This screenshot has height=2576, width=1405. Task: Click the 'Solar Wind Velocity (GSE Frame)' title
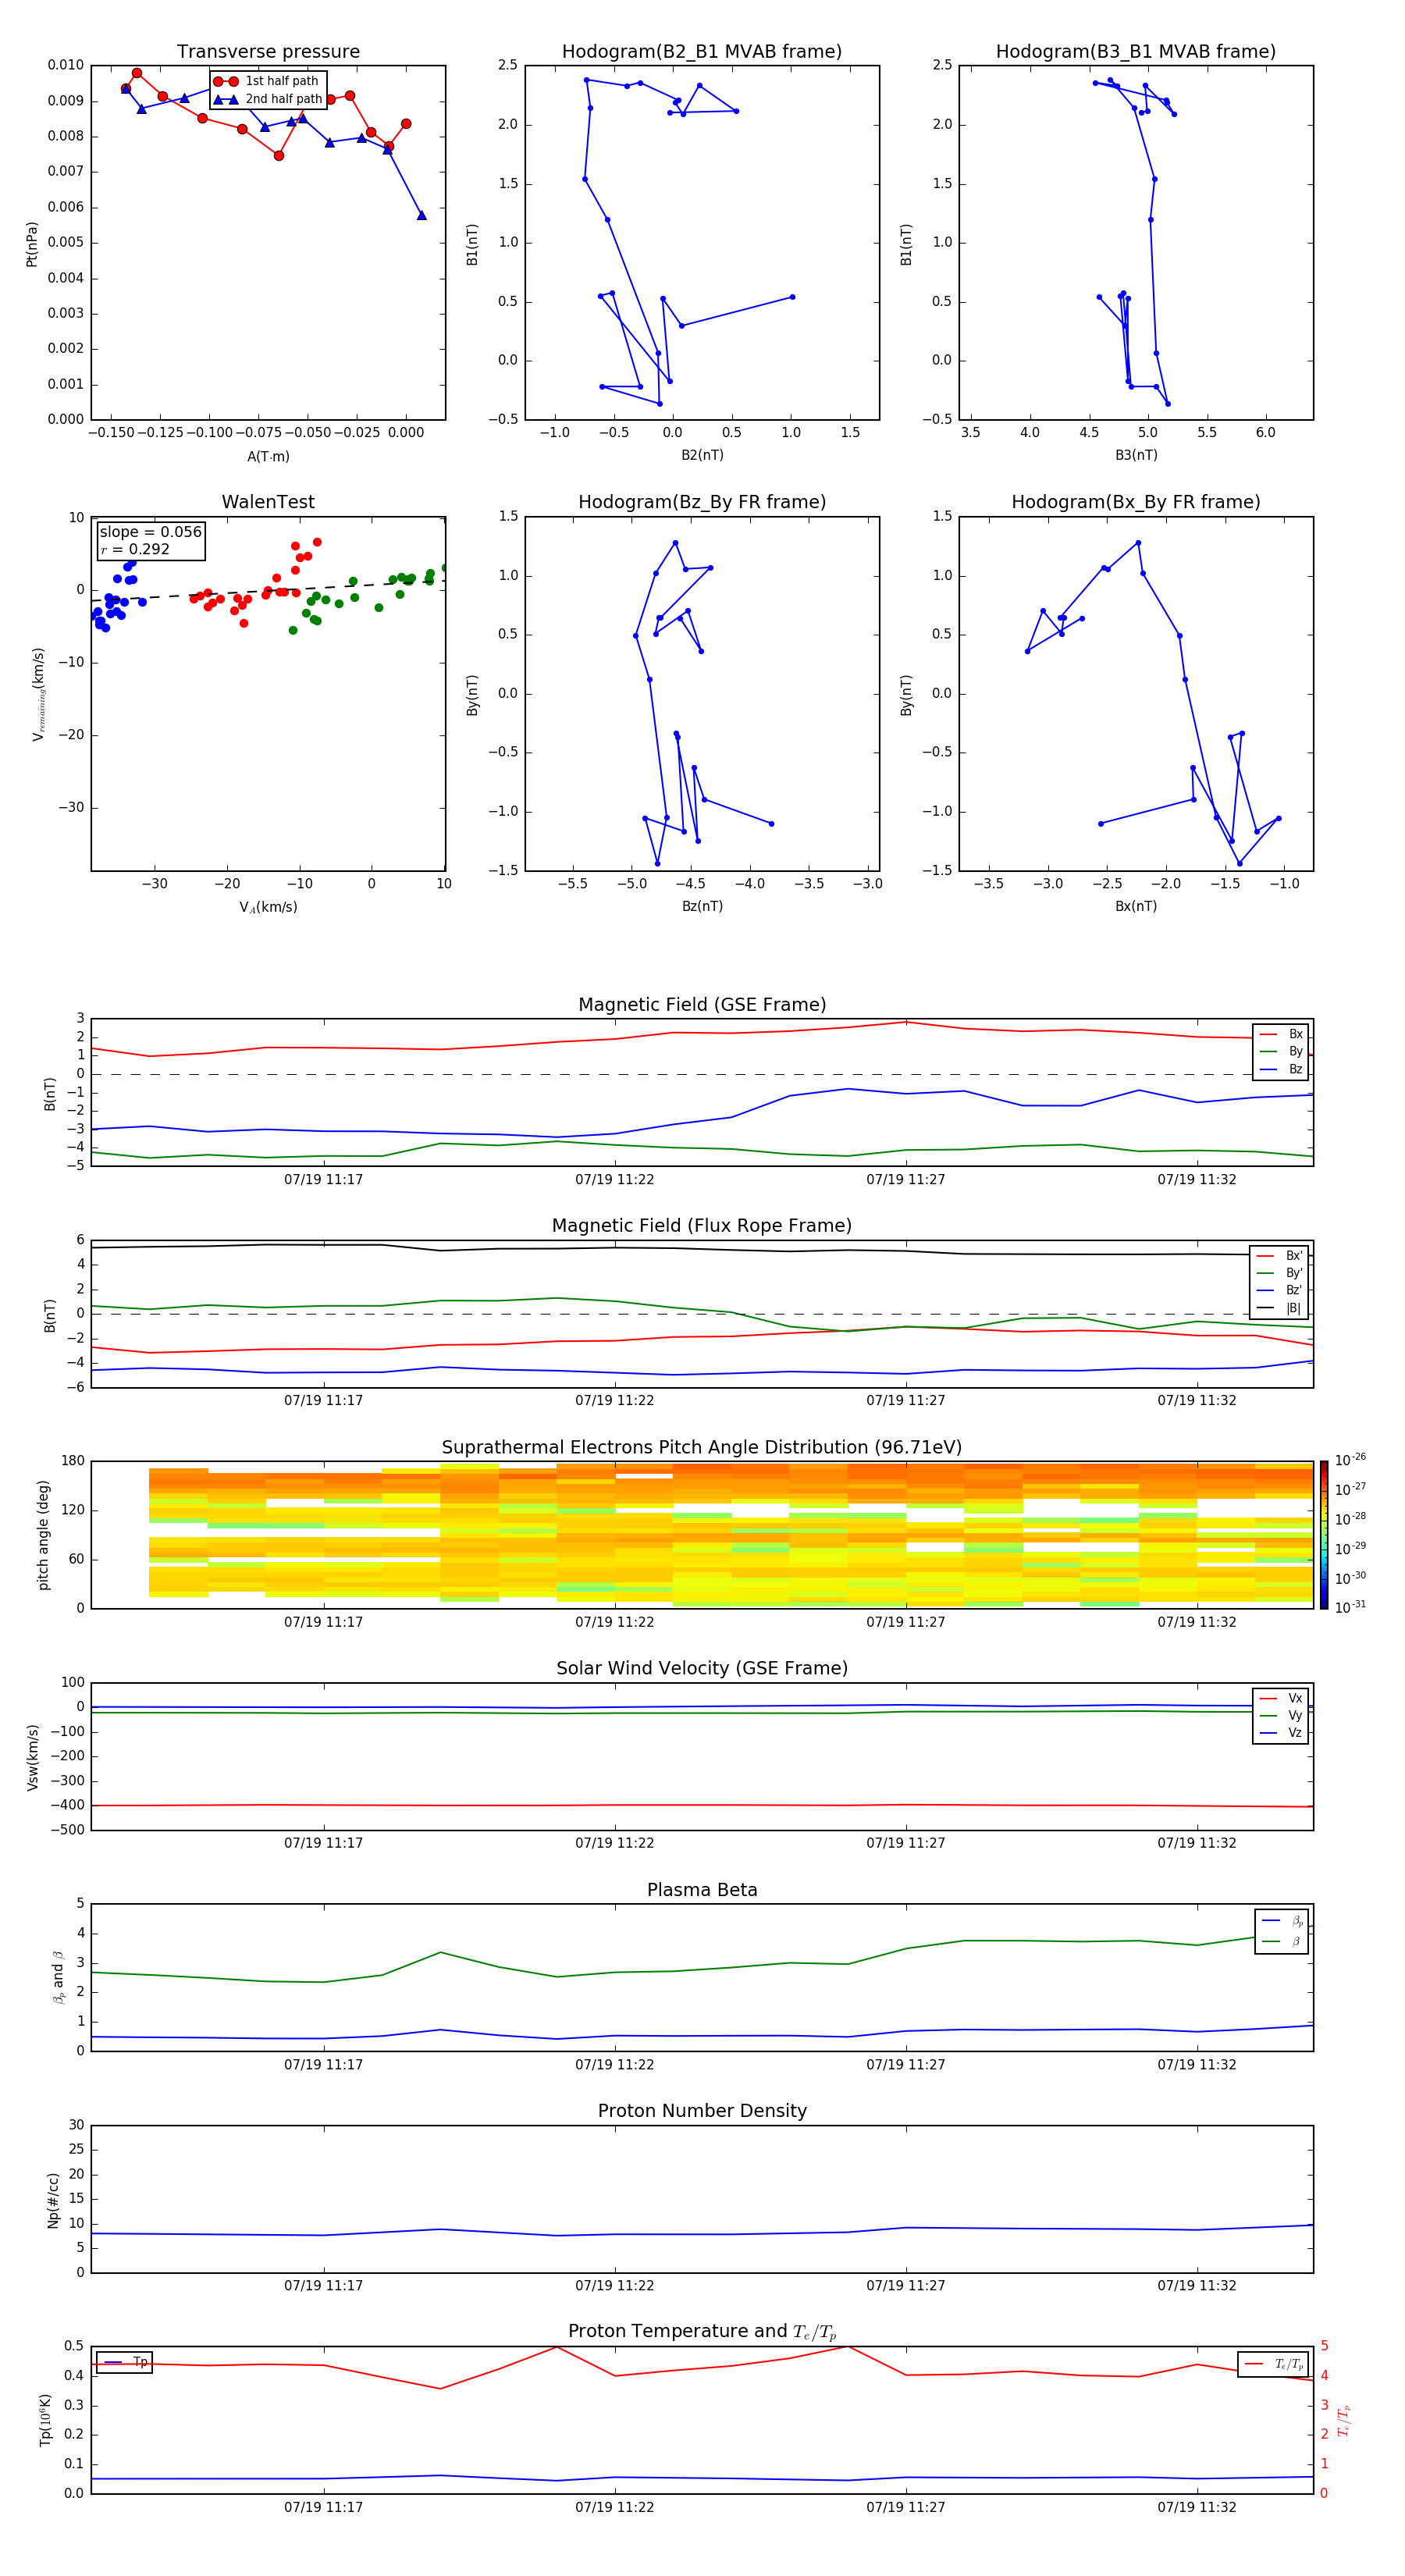(702, 1669)
